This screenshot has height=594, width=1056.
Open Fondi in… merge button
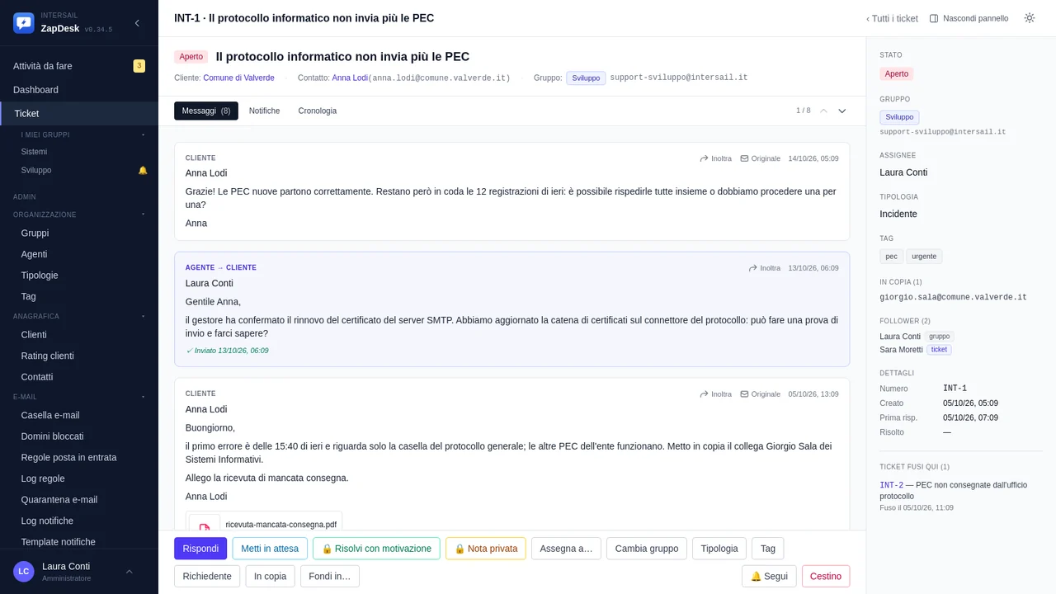point(330,576)
